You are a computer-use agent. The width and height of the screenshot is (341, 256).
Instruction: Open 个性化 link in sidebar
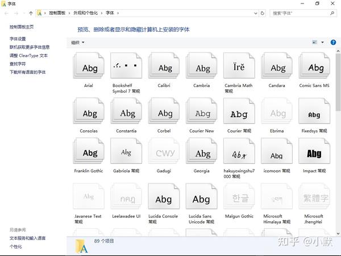[x=16, y=247]
